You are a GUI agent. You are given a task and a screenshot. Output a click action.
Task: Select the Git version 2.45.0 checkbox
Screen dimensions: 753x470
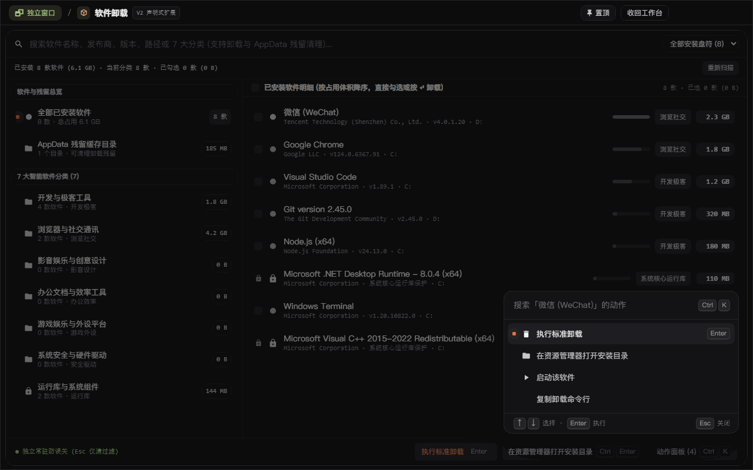tap(258, 214)
